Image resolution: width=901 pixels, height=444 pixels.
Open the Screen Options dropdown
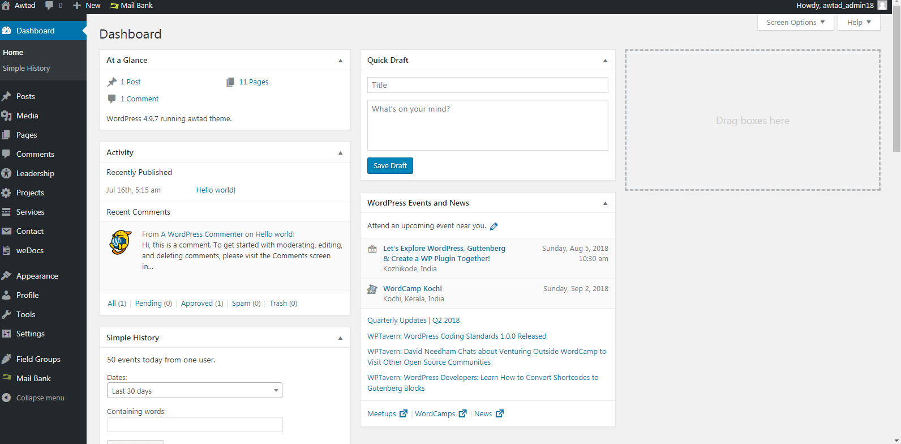[795, 23]
